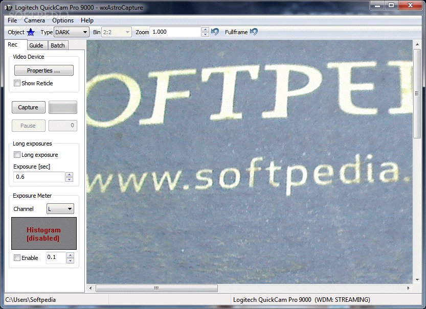Viewport: 426px width, 309px height.
Task: Click the WDM: STREAMING status text
Action: click(342, 300)
